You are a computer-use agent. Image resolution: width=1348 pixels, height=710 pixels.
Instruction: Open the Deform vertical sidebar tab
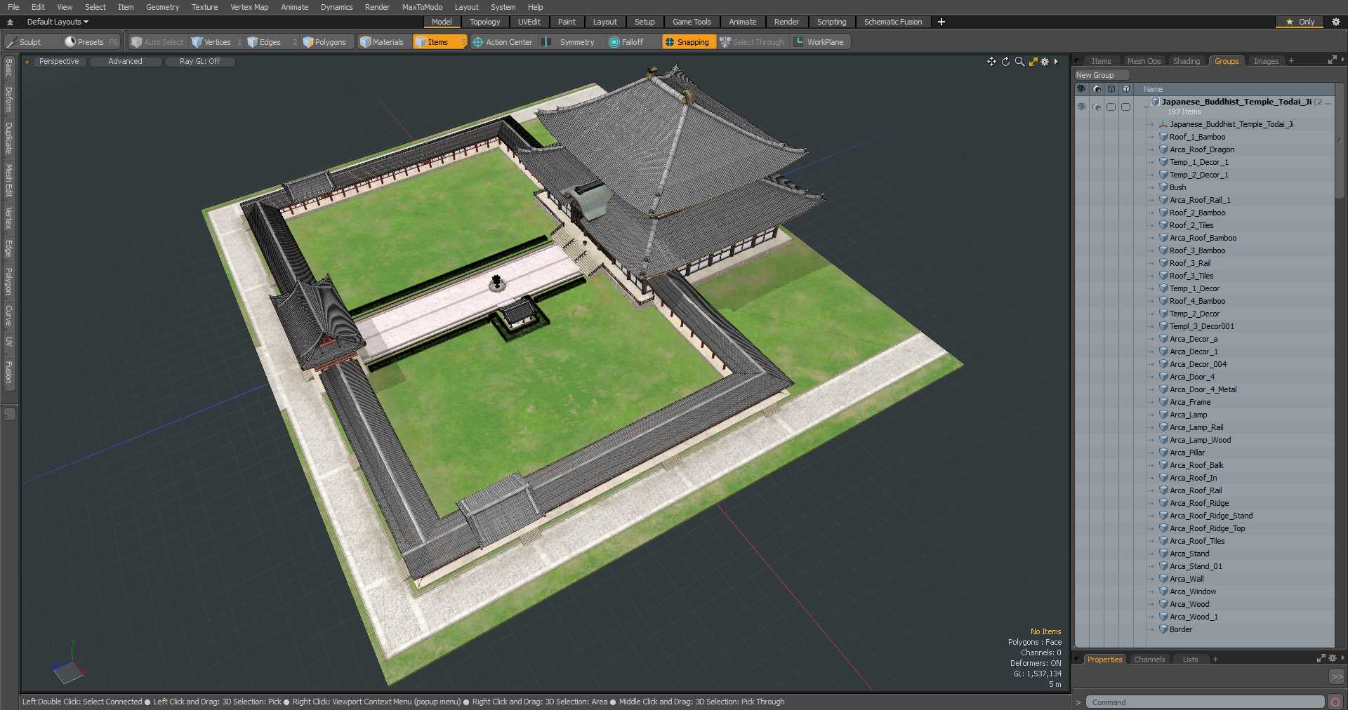[x=9, y=100]
